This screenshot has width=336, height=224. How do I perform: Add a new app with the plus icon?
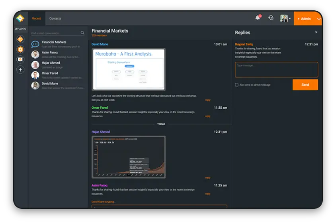[20, 70]
